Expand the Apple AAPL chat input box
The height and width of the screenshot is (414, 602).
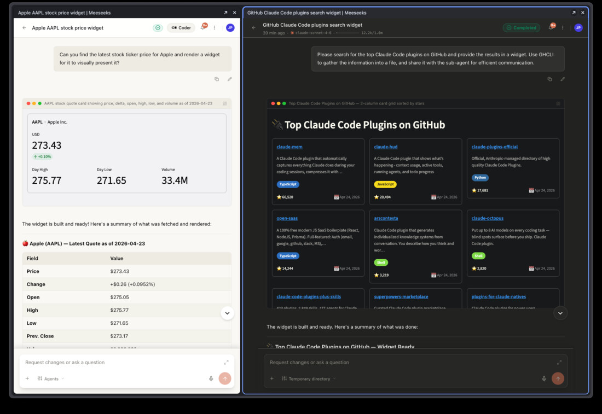point(226,362)
